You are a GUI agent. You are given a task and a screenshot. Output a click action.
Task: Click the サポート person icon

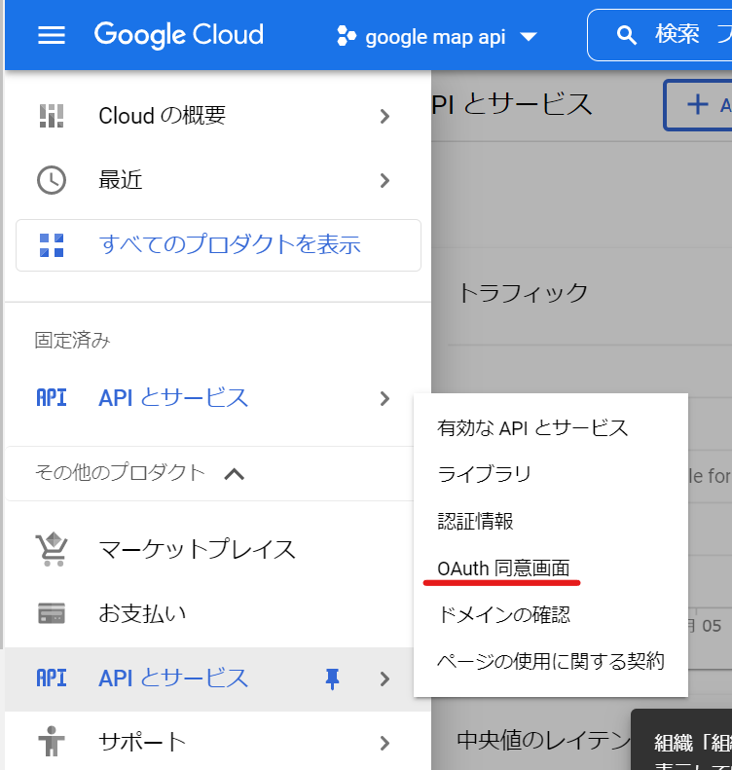pyautogui.click(x=52, y=741)
